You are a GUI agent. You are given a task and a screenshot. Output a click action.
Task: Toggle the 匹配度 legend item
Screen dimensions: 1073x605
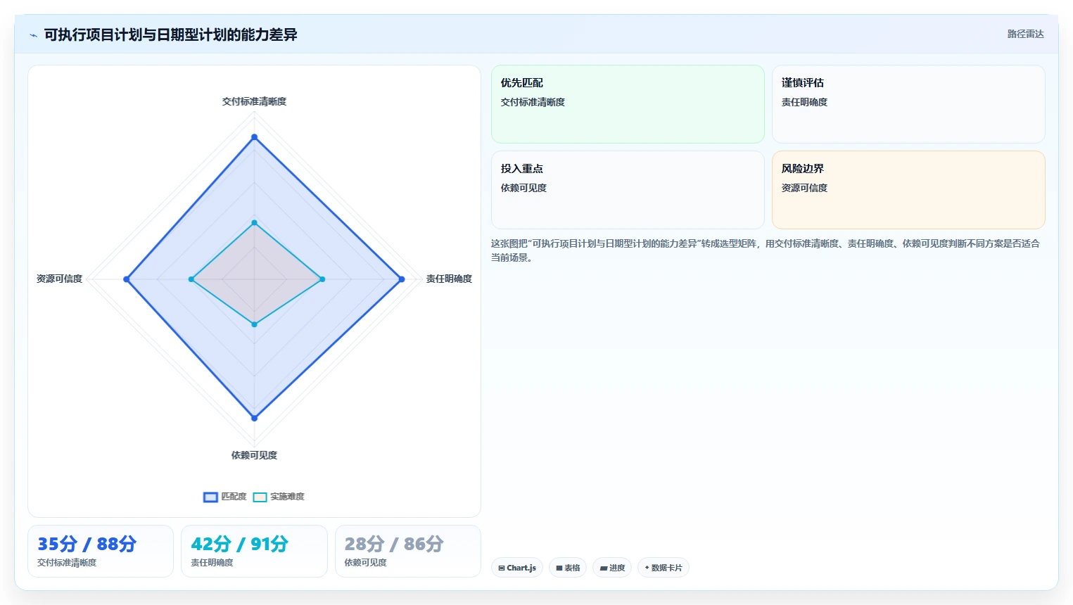click(225, 497)
